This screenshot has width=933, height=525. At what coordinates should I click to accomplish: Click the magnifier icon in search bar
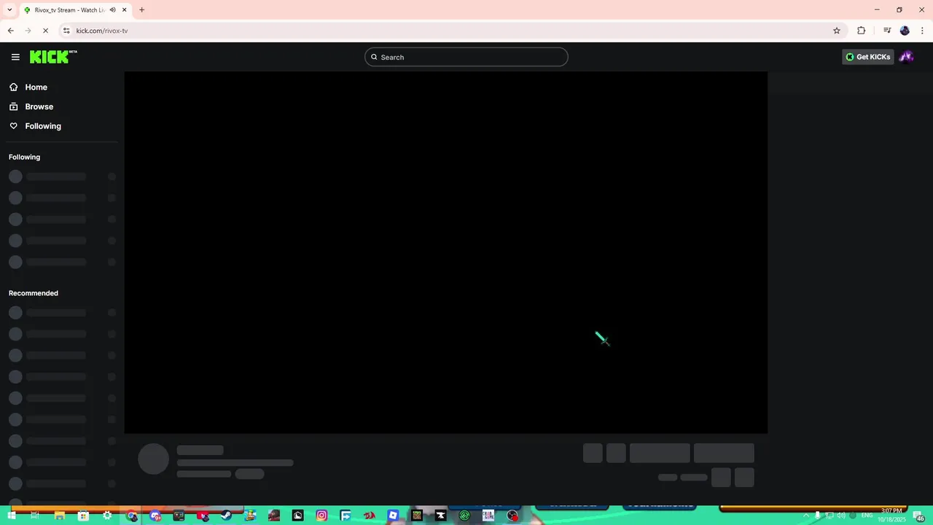point(374,57)
